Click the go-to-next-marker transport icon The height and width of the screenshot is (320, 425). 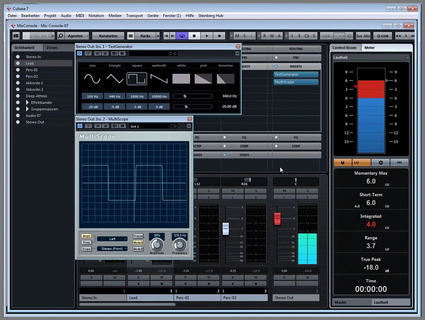click(x=172, y=36)
